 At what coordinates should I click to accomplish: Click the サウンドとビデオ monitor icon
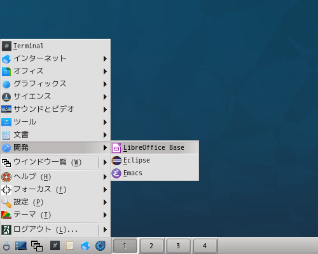click(6, 109)
